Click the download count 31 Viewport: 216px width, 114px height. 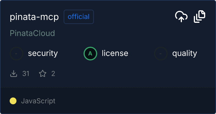(26, 74)
